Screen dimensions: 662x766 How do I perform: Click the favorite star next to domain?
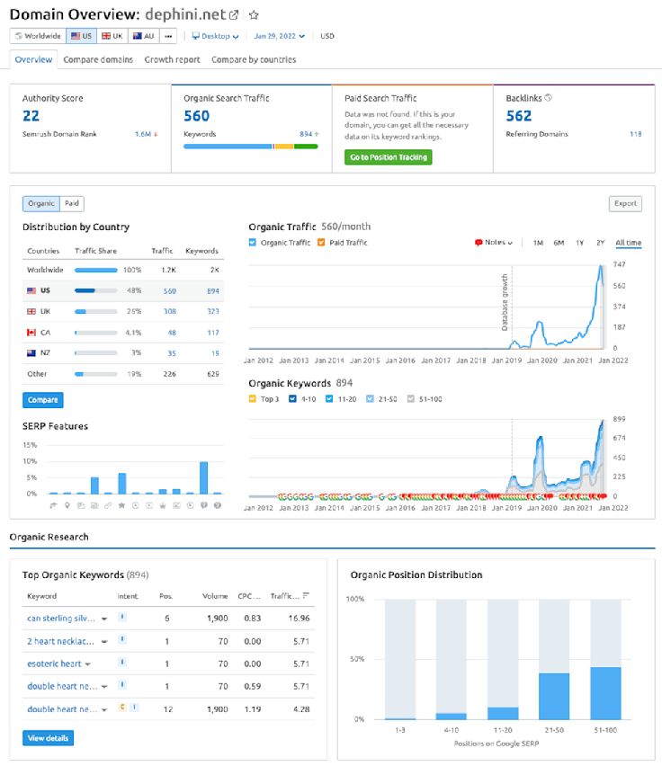point(254,15)
